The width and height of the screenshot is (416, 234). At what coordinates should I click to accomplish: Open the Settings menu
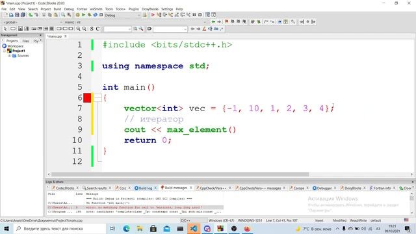(x=167, y=9)
